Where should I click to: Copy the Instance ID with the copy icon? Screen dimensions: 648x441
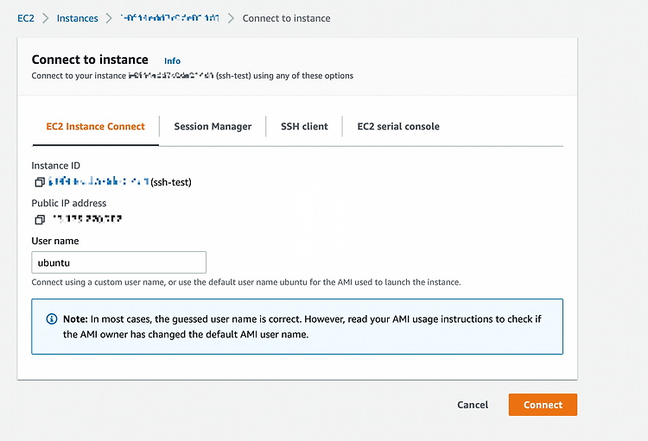tap(40, 182)
